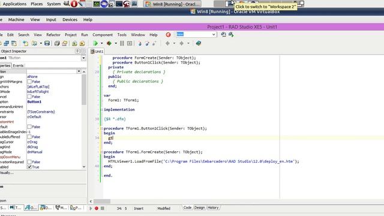This screenshot has width=384, height=216.
Task: Open the desktop layout combo box
Action: click(x=214, y=35)
